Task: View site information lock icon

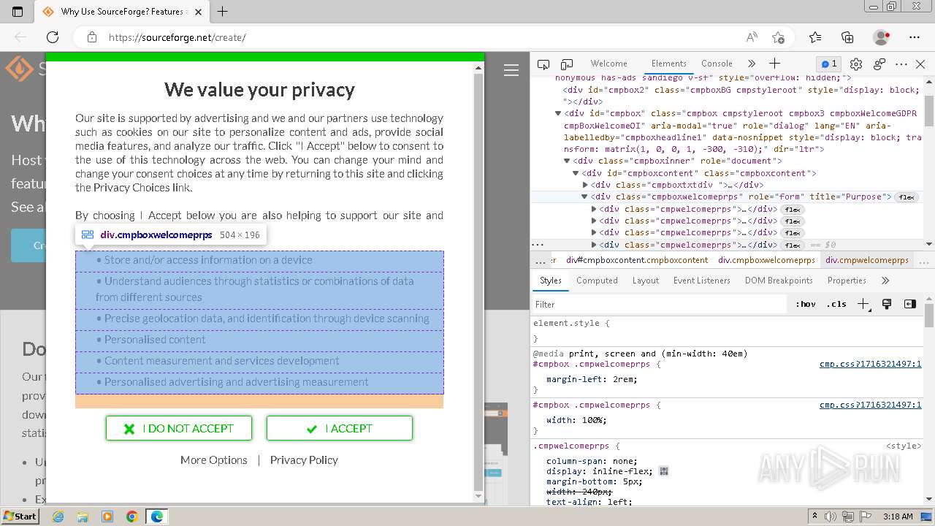Action: point(91,37)
